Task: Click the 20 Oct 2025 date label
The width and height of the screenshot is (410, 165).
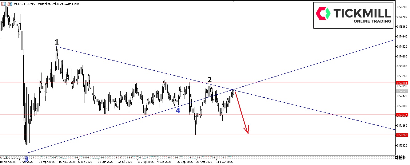Action: (204, 162)
